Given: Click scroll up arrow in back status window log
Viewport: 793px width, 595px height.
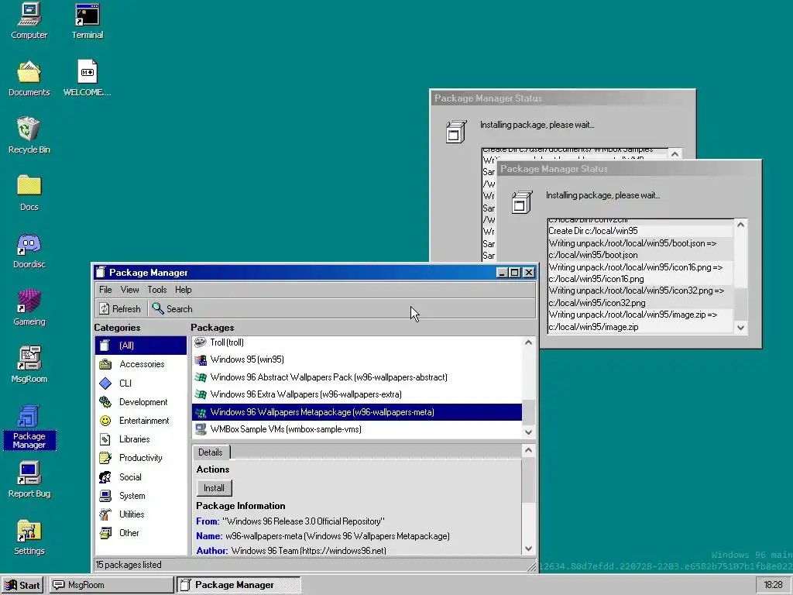Looking at the screenshot, I should coord(675,154).
